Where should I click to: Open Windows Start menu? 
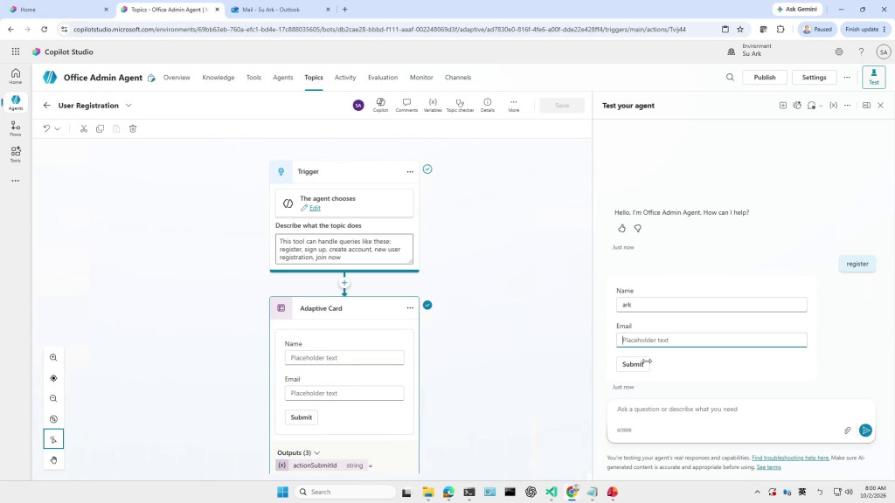[x=282, y=493]
